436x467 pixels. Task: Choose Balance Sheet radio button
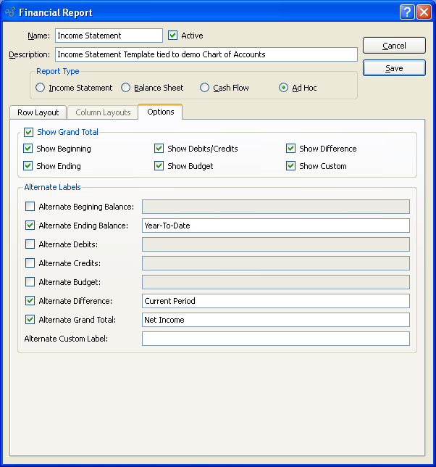(x=126, y=88)
